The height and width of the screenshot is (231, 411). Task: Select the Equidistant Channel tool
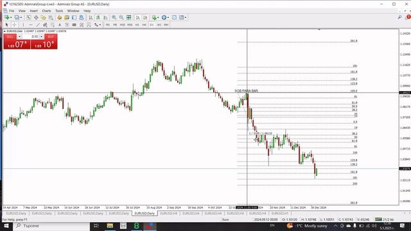point(45,24)
